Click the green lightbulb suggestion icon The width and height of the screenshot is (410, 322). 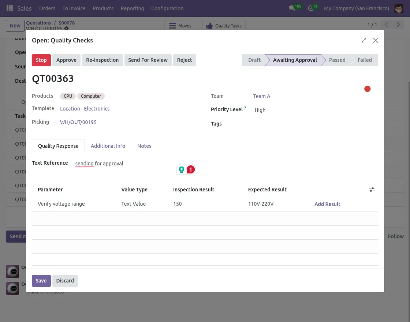click(x=182, y=170)
